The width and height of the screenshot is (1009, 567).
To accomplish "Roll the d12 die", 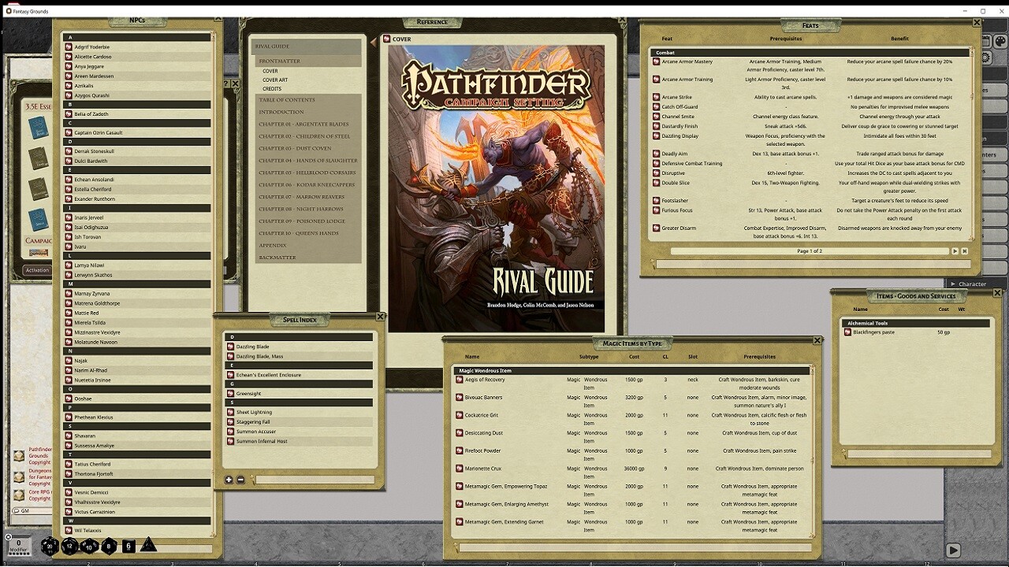I will click(68, 547).
